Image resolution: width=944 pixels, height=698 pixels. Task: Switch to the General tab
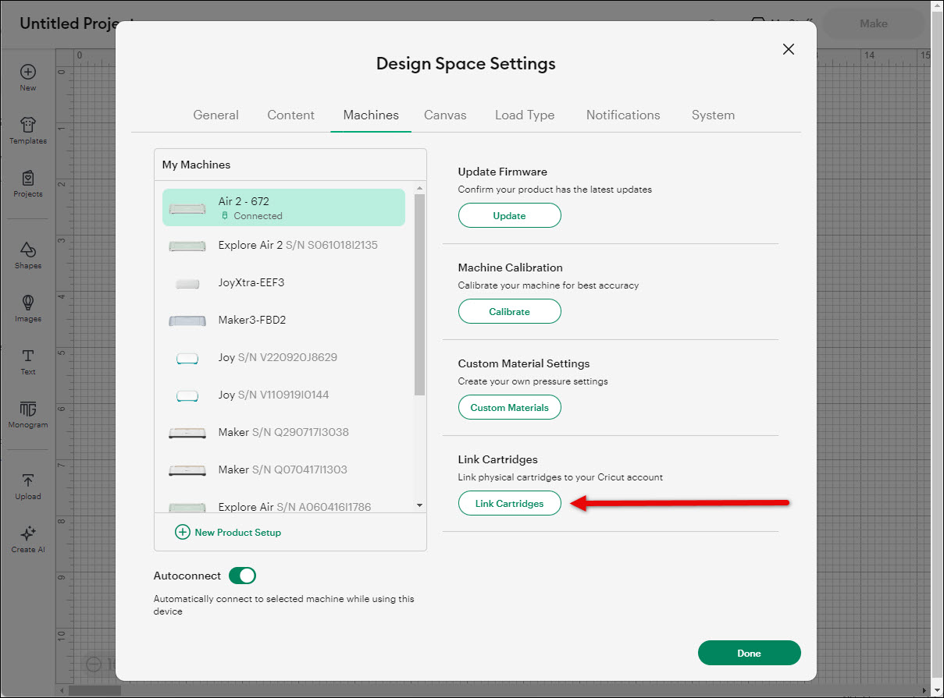point(216,115)
